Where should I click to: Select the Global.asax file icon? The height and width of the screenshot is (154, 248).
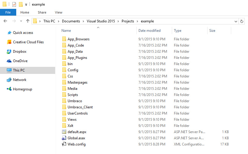click(x=64, y=138)
